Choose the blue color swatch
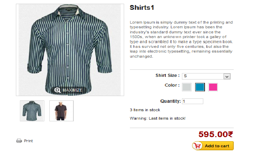277x155 pixels. pyautogui.click(x=200, y=87)
